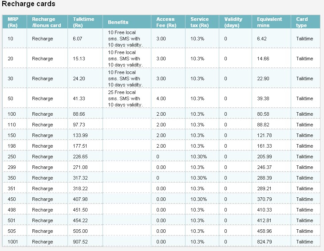Select the Validity (days) column header

point(233,22)
